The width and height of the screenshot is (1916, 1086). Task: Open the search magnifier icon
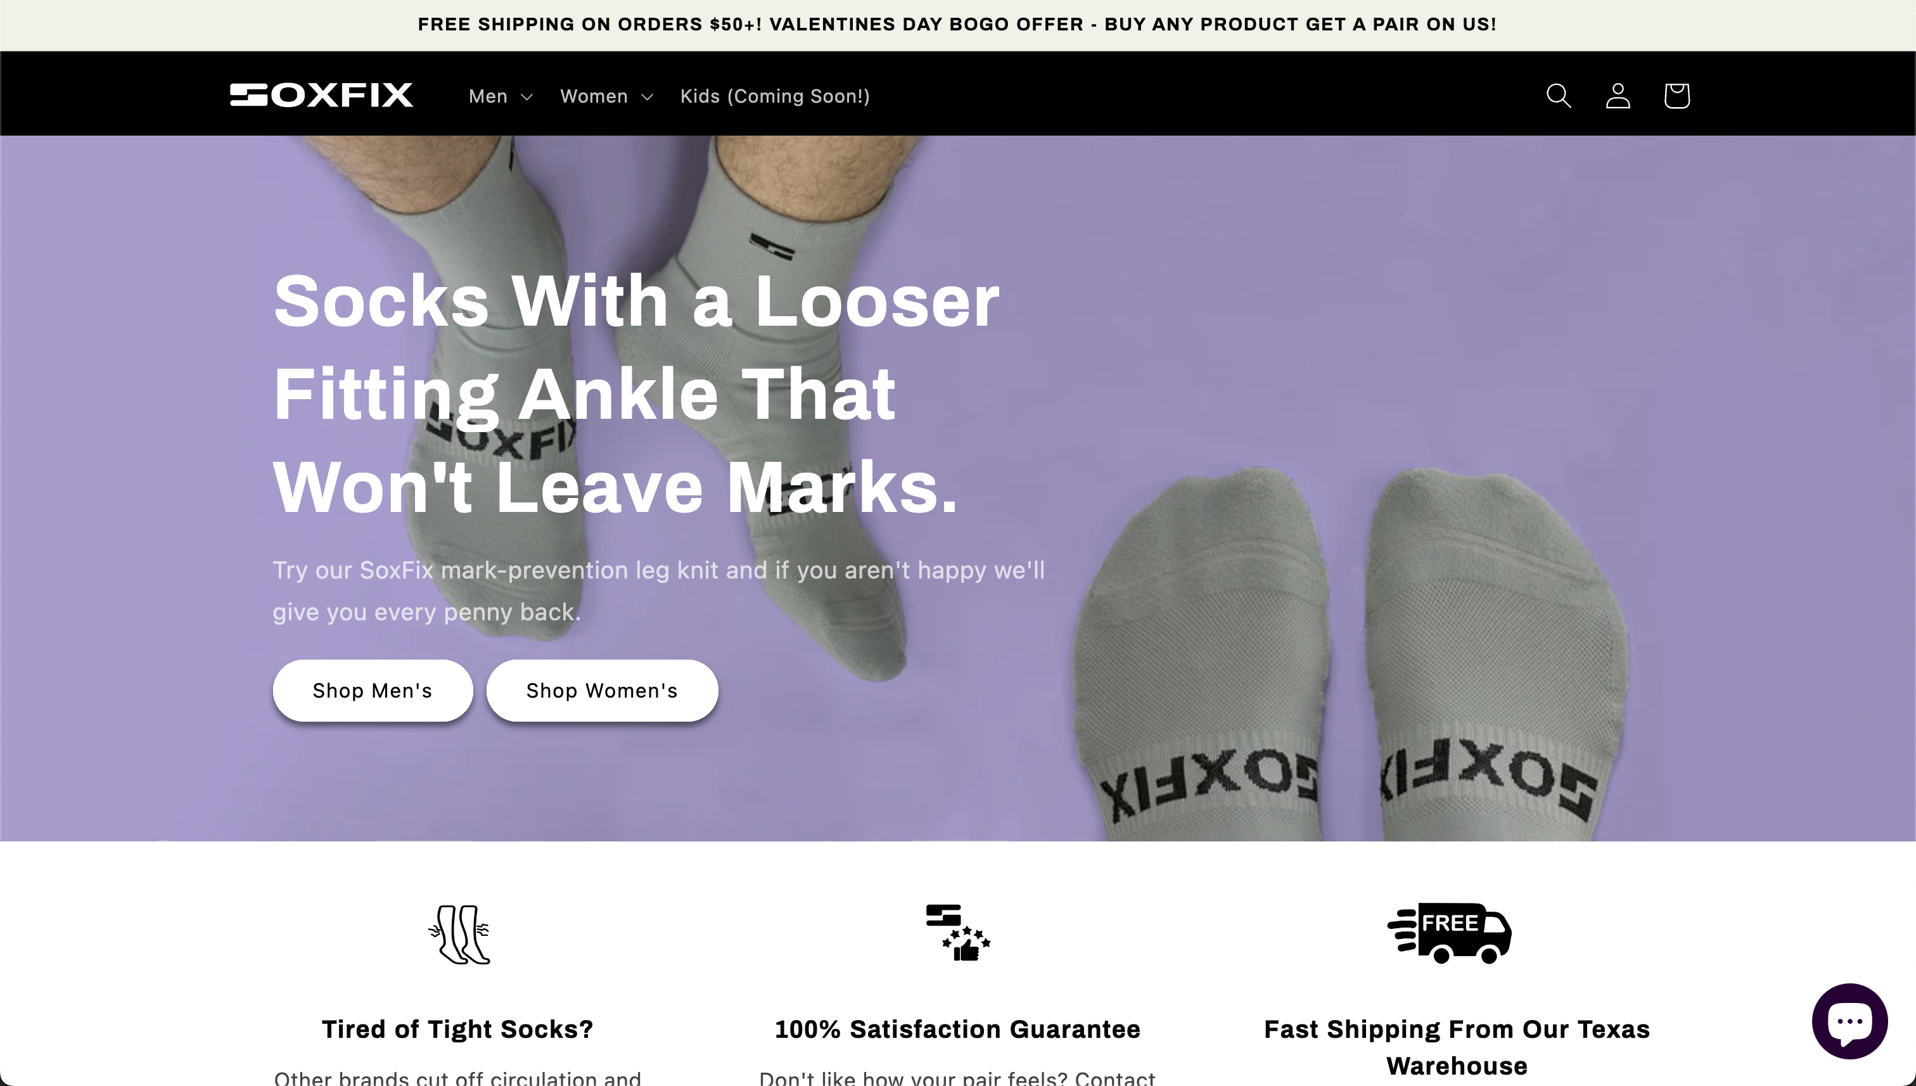pos(1558,96)
